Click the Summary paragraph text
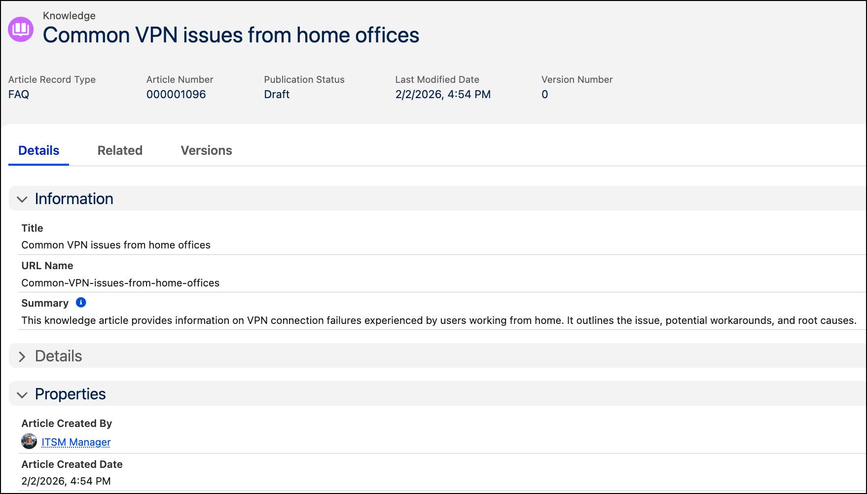This screenshot has width=867, height=494. point(439,320)
